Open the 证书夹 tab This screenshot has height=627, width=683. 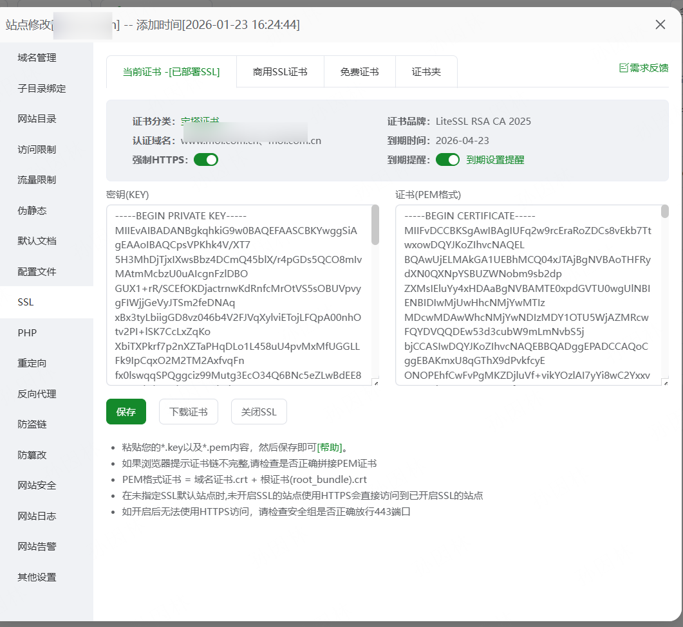426,71
